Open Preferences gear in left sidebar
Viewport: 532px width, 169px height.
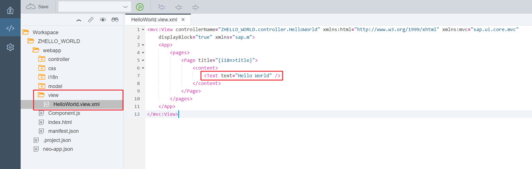10,47
